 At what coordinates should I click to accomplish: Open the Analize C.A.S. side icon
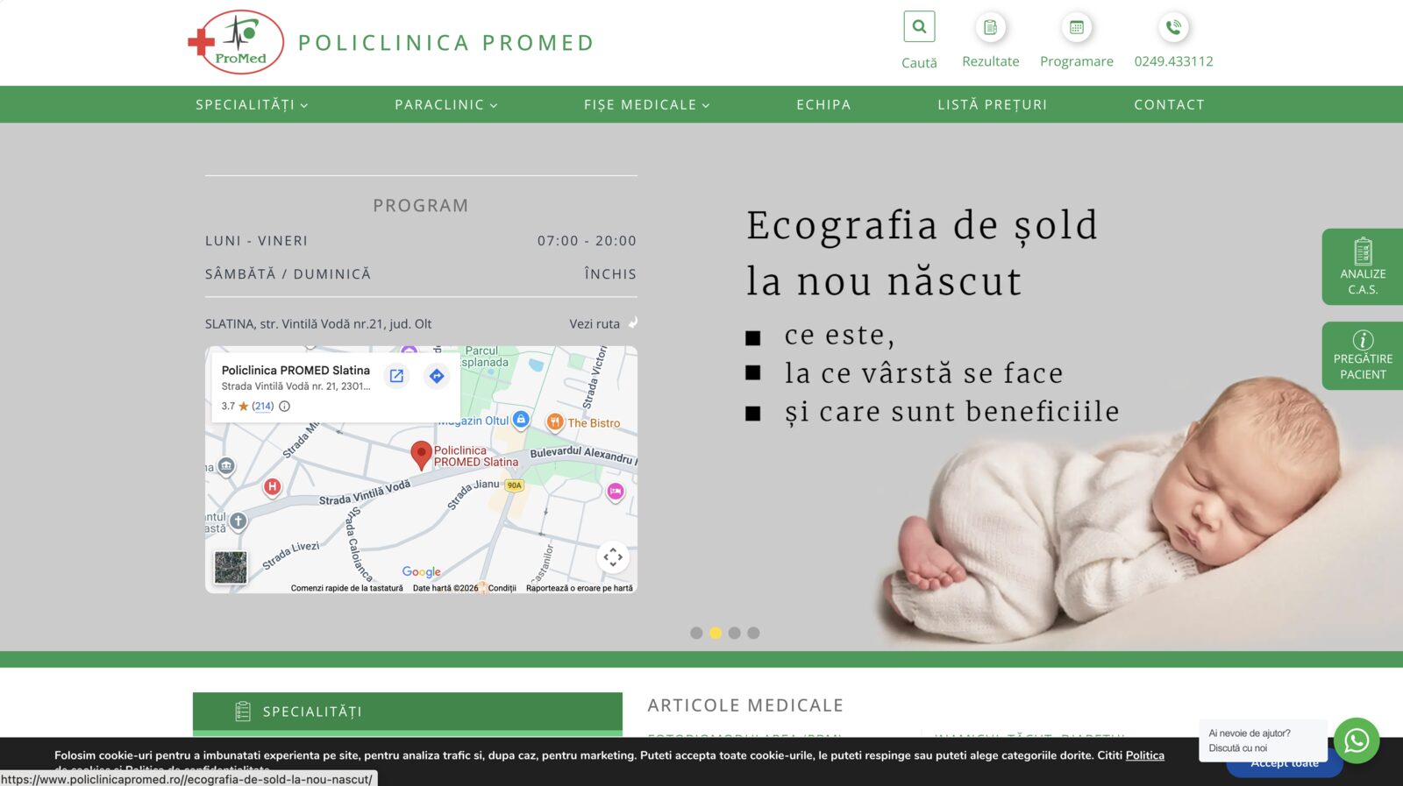[x=1363, y=251]
